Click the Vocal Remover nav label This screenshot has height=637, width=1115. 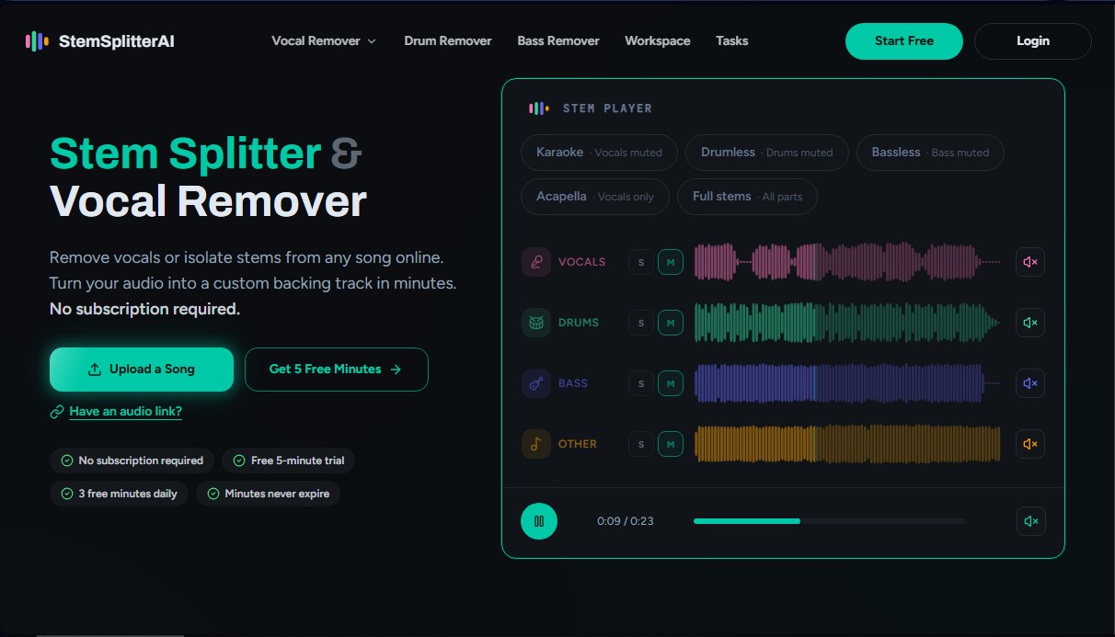click(316, 40)
